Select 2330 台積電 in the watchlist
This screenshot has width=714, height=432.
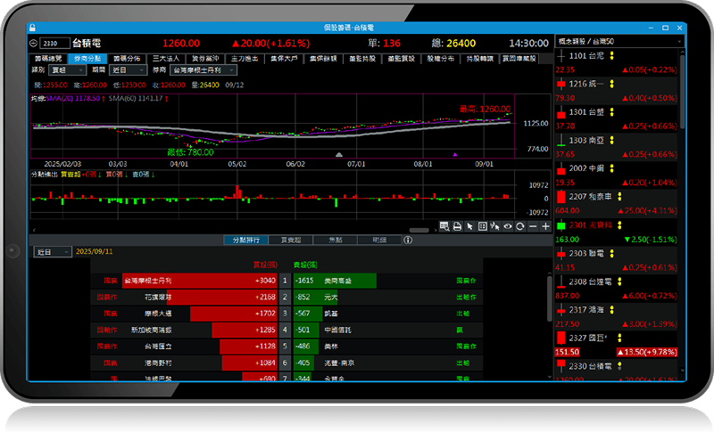pos(616,371)
